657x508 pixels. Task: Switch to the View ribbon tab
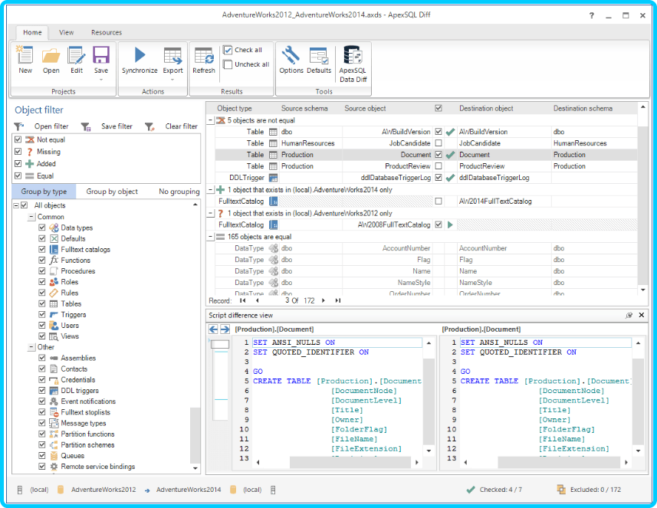[x=66, y=32]
